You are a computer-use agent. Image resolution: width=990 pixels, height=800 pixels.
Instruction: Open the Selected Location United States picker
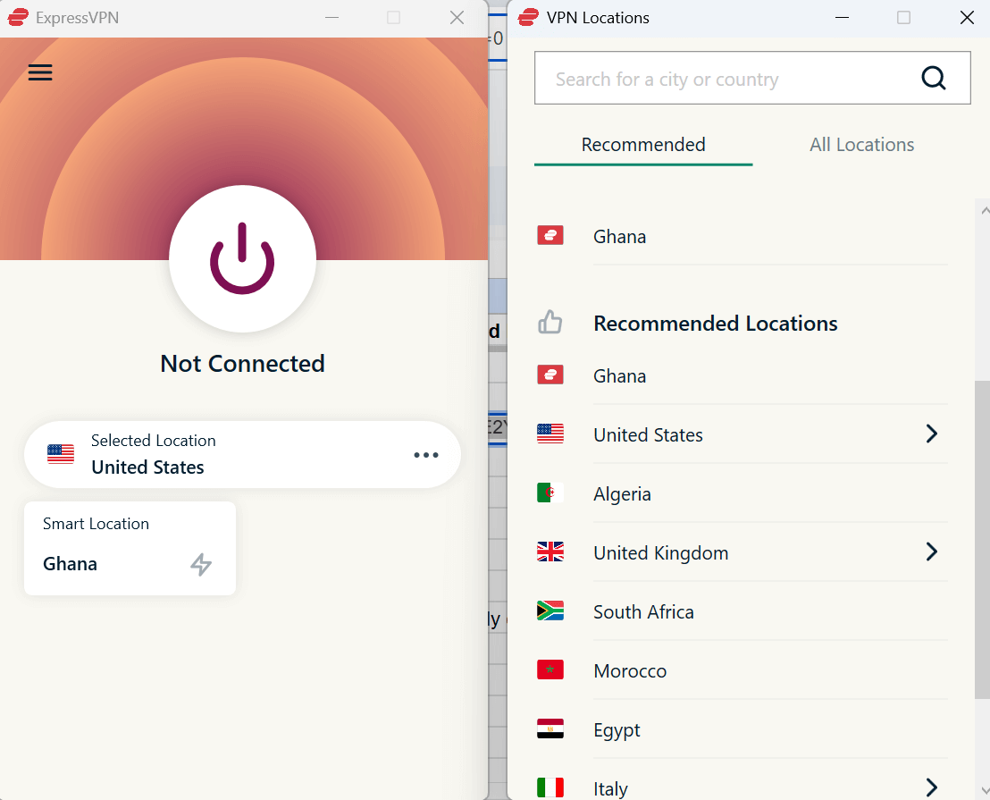(242, 455)
